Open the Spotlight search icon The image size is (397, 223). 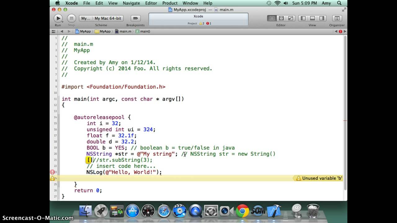click(x=339, y=3)
